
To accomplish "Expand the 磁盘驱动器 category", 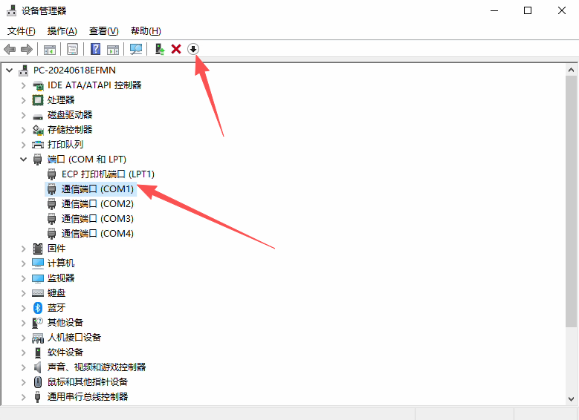I will [x=23, y=115].
